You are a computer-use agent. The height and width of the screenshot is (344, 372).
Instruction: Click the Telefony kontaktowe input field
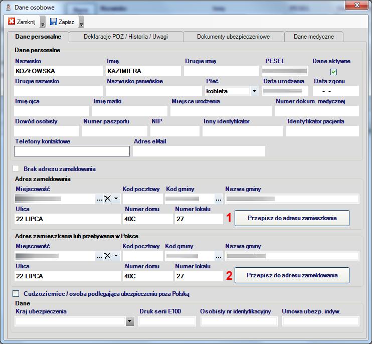(72, 151)
